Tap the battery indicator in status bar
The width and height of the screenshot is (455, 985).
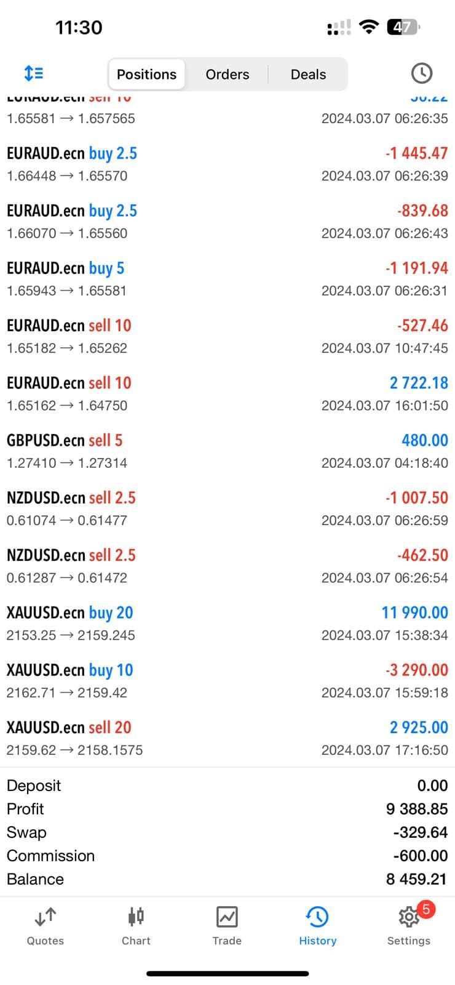[x=402, y=27]
